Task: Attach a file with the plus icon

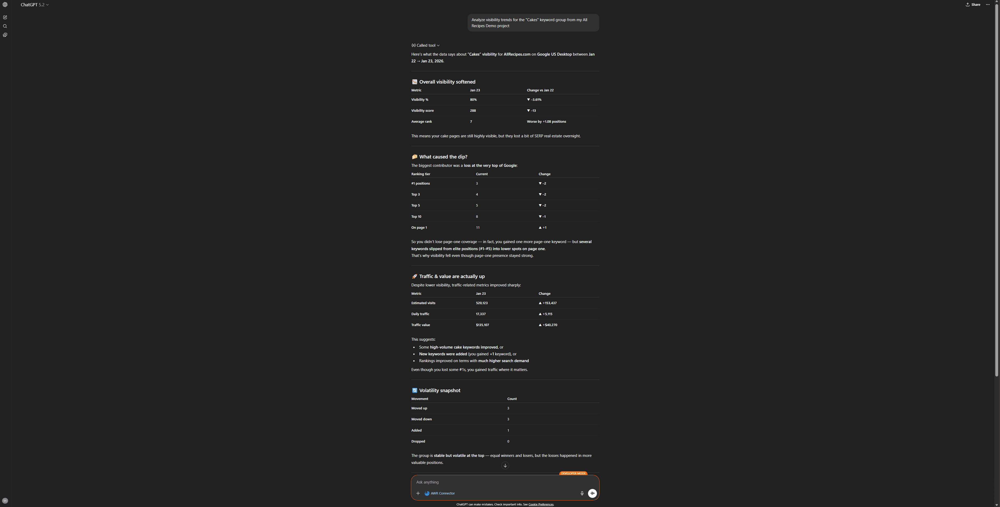Action: (418, 493)
